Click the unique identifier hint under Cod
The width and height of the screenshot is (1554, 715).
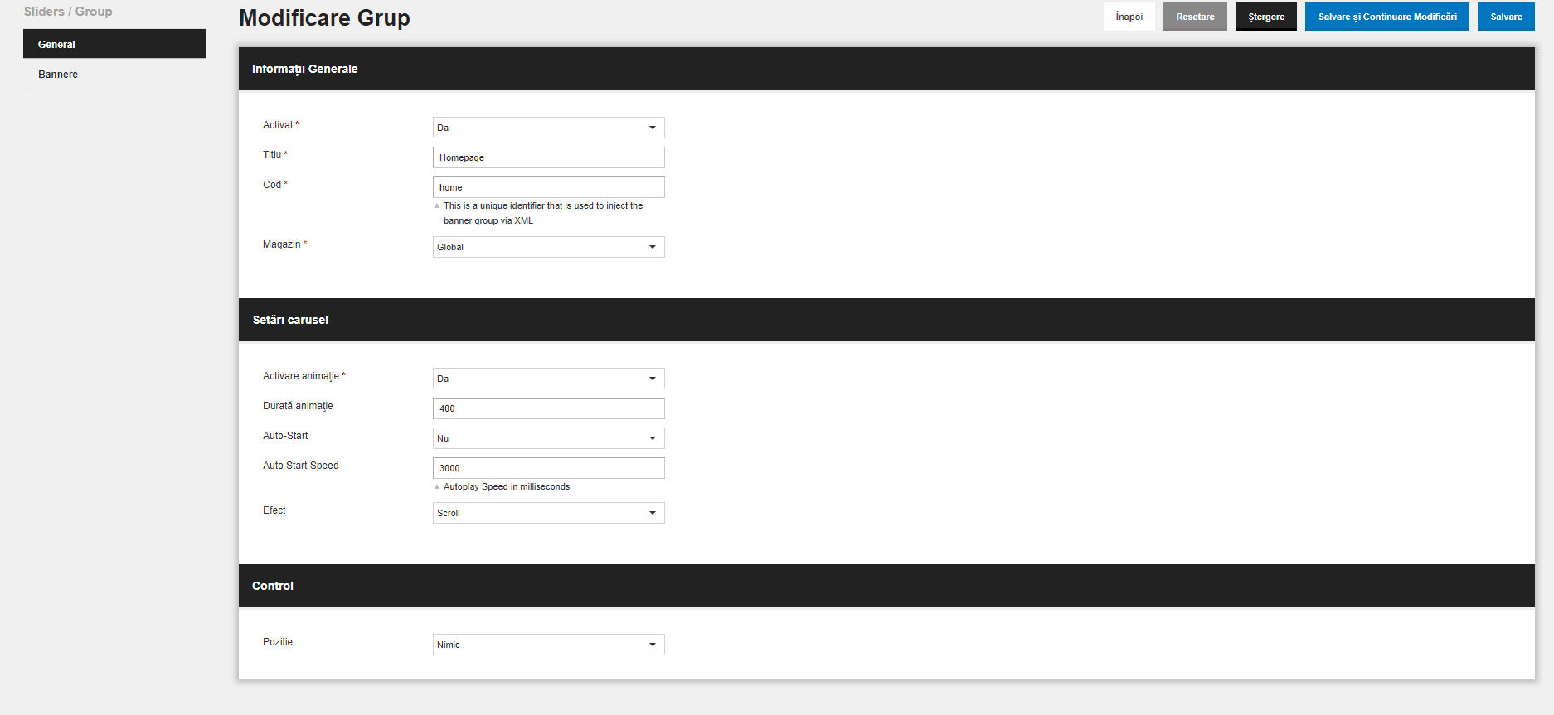pyautogui.click(x=543, y=213)
